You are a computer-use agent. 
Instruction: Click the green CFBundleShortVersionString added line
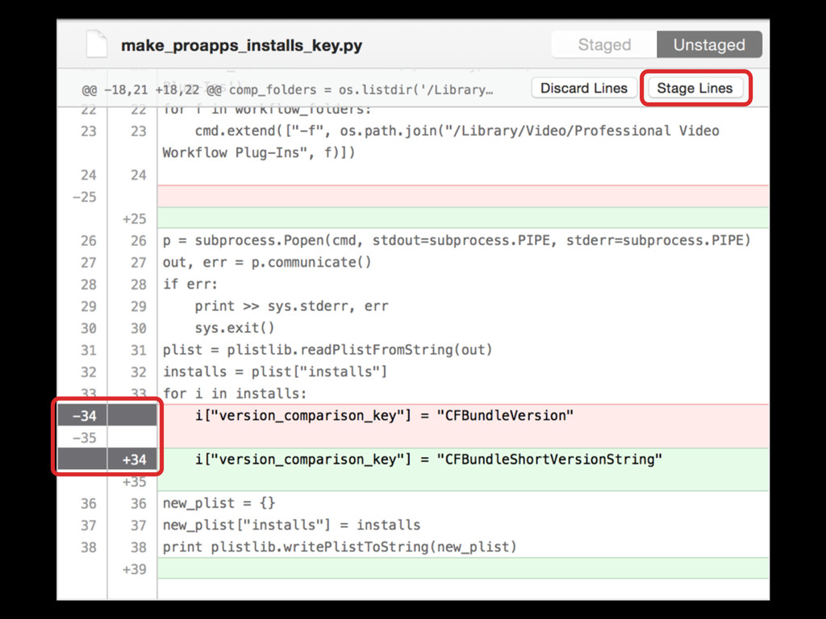tap(428, 459)
